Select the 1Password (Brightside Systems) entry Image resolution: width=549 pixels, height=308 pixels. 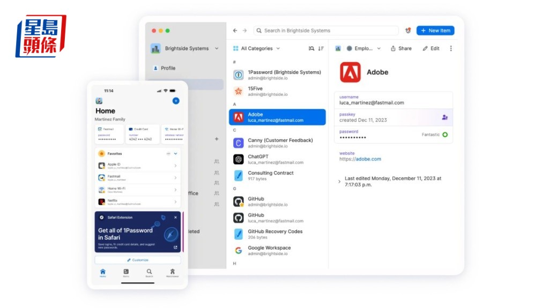tap(277, 75)
